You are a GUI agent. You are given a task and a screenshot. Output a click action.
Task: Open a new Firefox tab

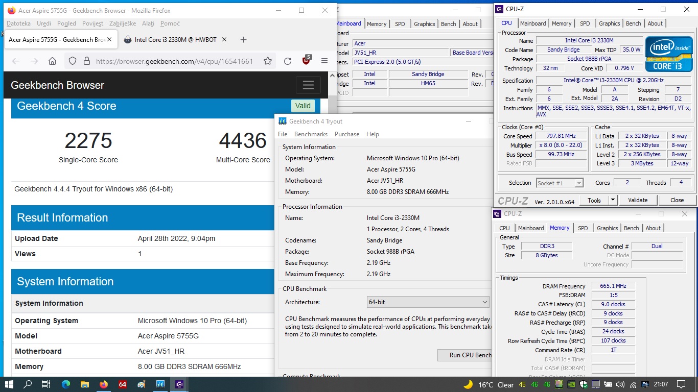[x=243, y=39]
